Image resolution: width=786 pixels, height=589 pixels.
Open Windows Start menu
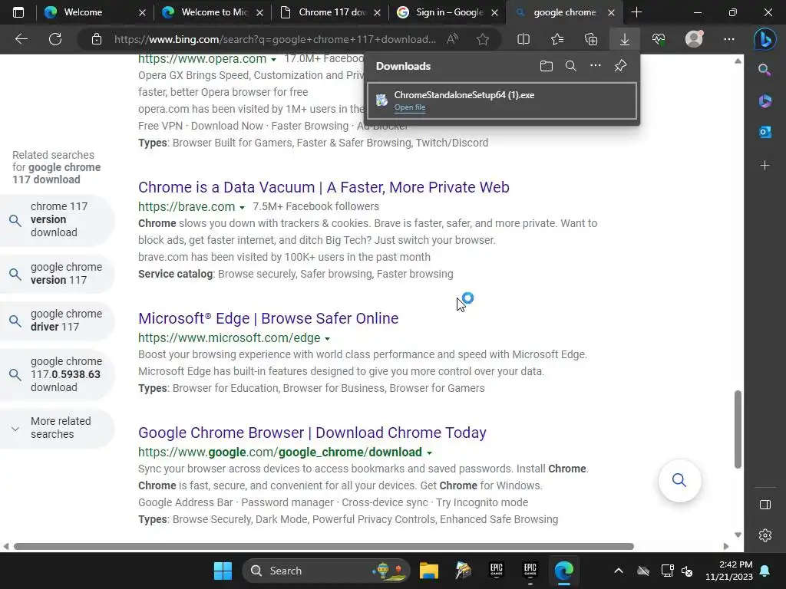point(223,571)
